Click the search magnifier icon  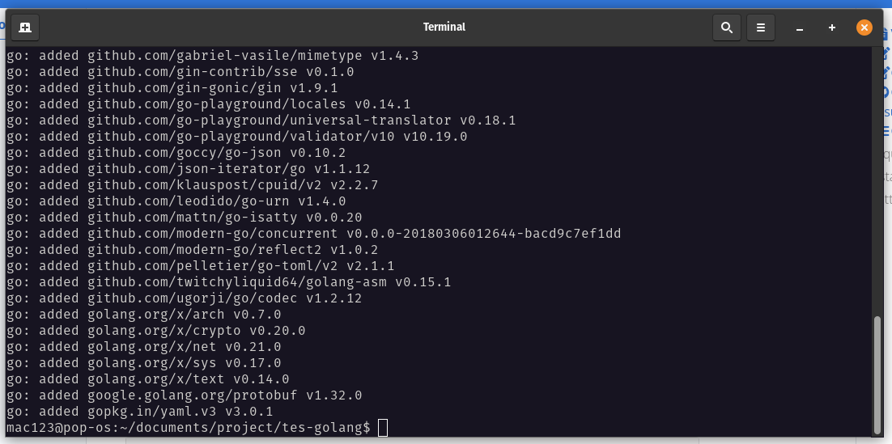click(726, 27)
